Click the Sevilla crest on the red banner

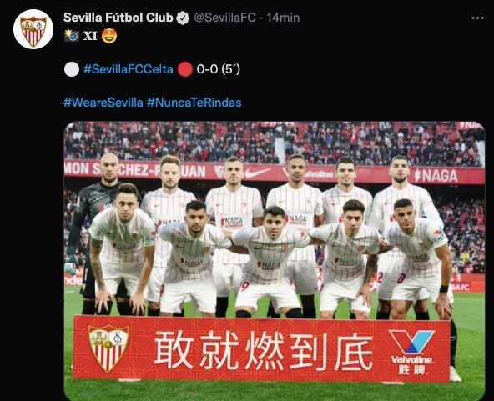tap(108, 348)
